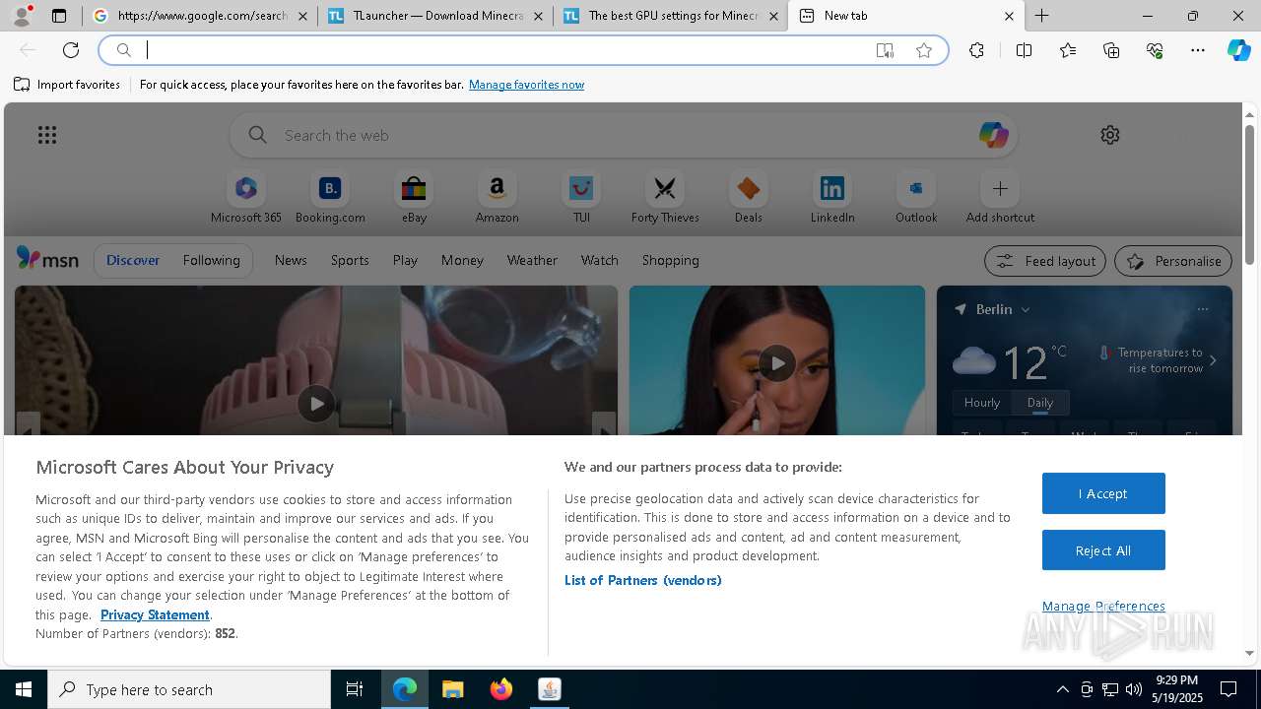Open the Deals shortcut

tap(749, 198)
